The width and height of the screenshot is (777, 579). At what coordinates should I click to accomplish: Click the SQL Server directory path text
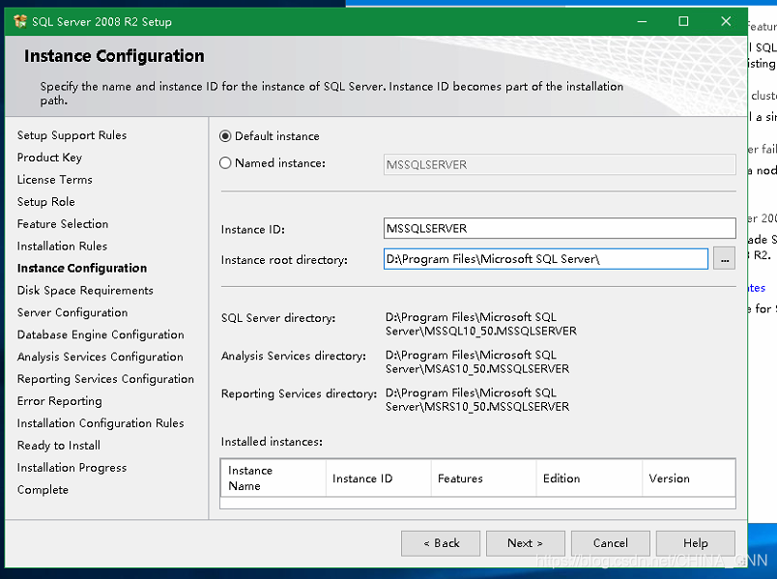point(481,324)
